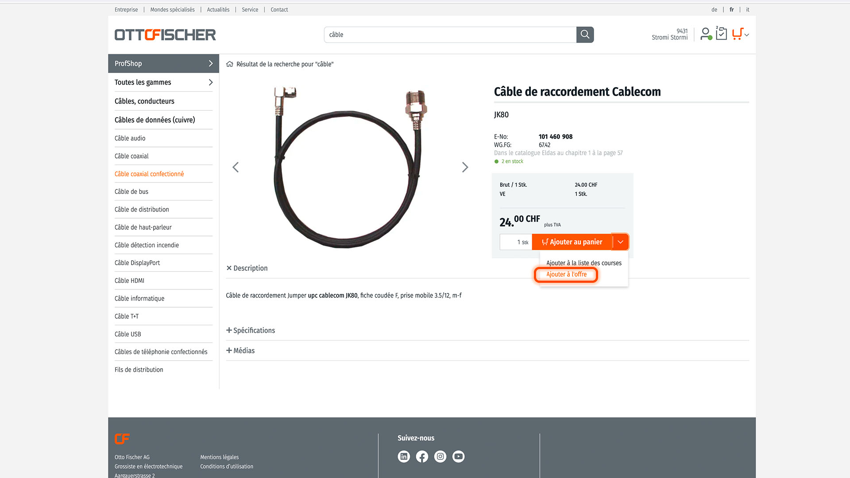Show previous product image arrow
The height and width of the screenshot is (478, 850).
pos(236,167)
